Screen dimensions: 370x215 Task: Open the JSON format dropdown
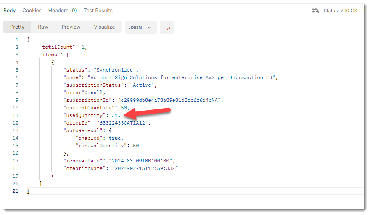click(140, 27)
